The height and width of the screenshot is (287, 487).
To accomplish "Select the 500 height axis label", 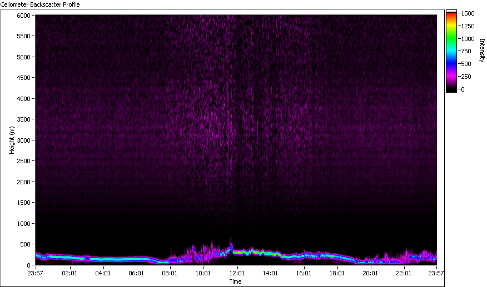I will [x=25, y=244].
